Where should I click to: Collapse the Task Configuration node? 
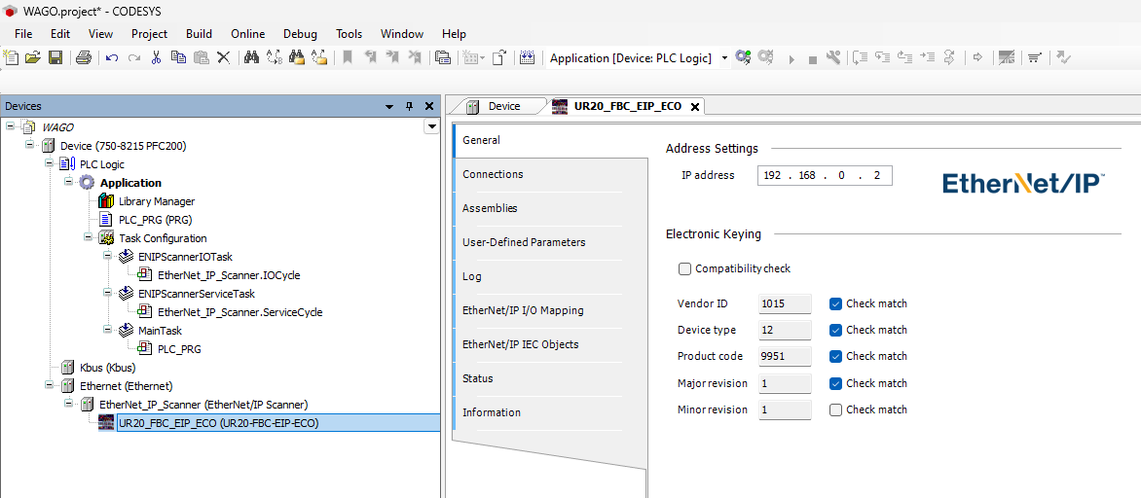pyautogui.click(x=88, y=237)
